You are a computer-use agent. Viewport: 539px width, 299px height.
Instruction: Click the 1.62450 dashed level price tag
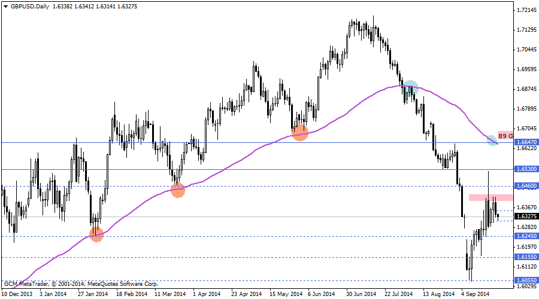point(526,236)
